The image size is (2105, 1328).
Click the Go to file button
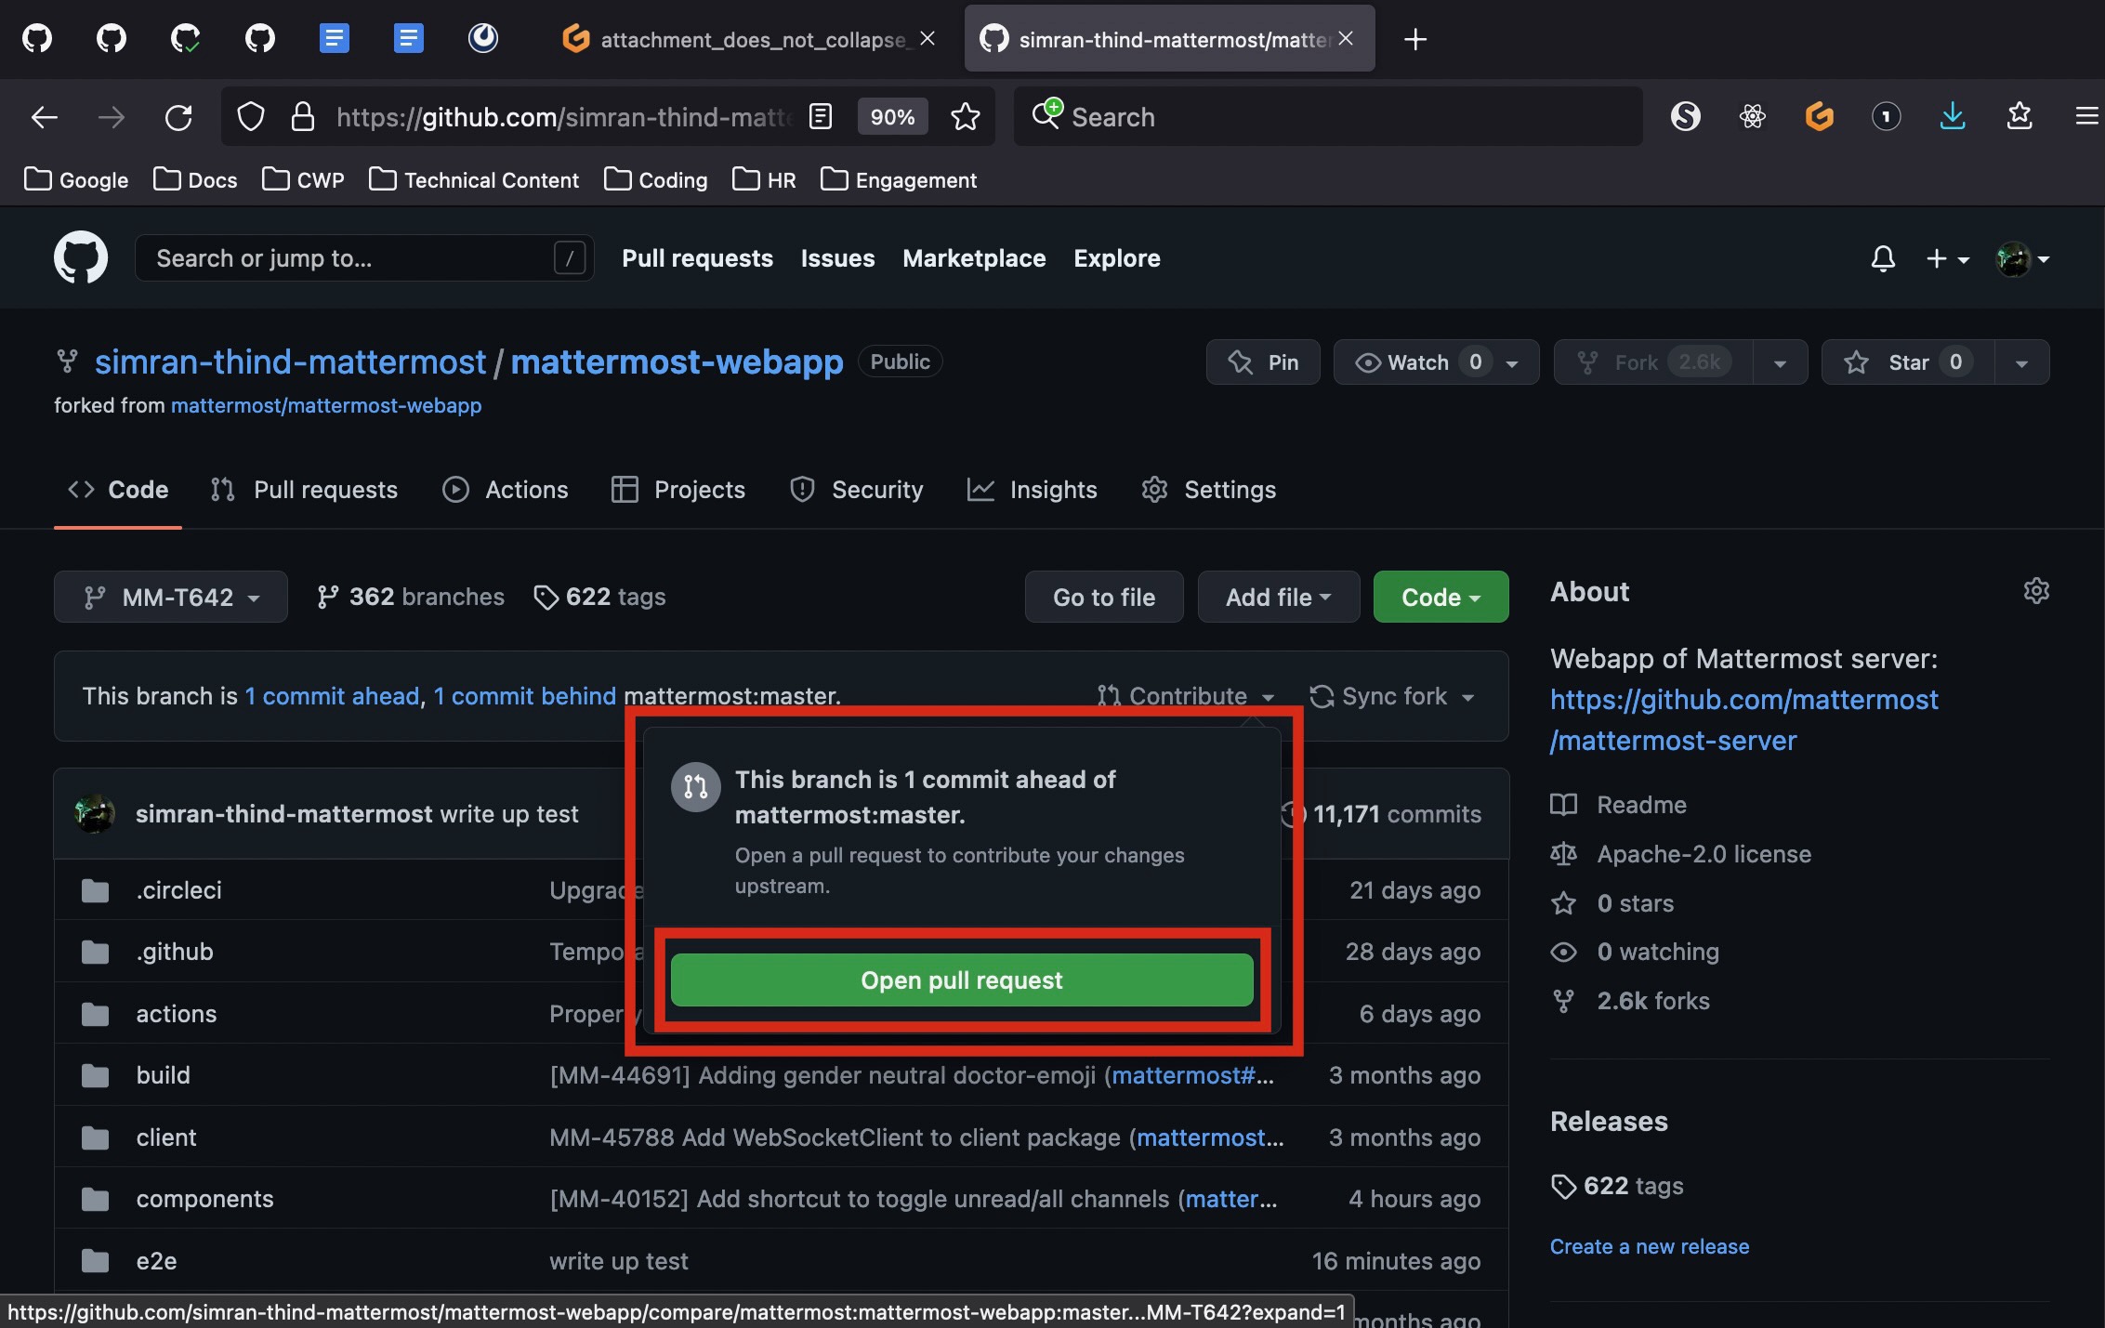(1104, 597)
